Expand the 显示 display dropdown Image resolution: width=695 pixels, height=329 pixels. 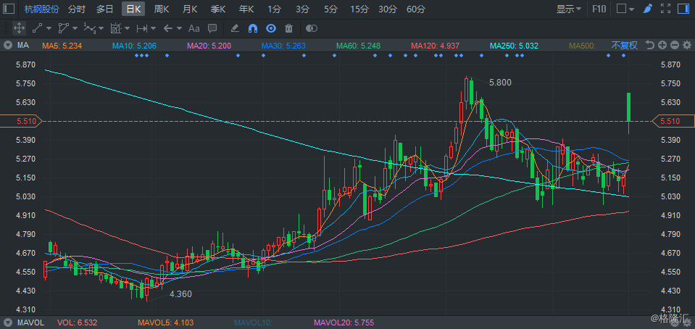(569, 9)
